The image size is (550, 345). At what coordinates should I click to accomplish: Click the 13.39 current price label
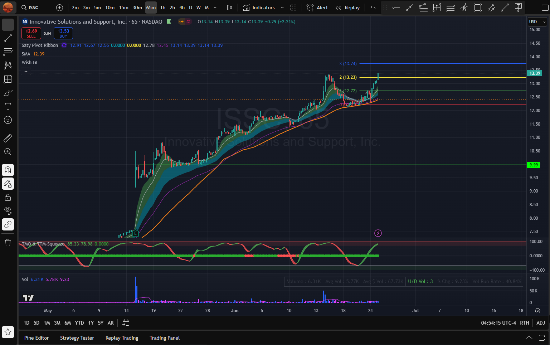[535, 73]
